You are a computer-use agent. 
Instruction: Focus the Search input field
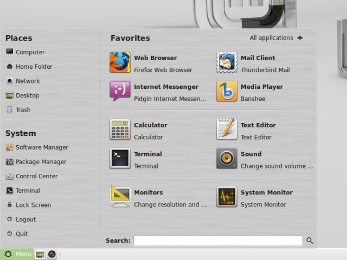tap(218, 240)
